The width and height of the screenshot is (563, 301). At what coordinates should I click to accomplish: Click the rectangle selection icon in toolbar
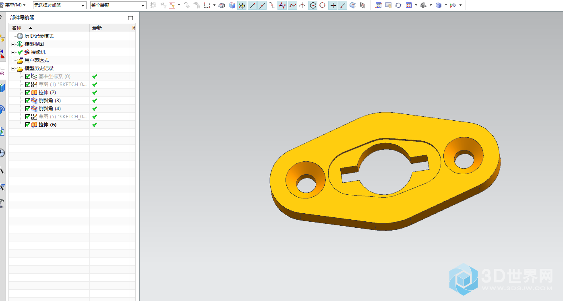pos(207,6)
